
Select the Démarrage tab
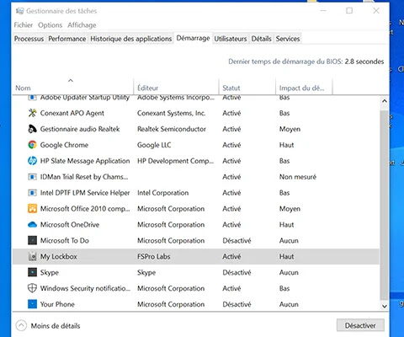193,38
